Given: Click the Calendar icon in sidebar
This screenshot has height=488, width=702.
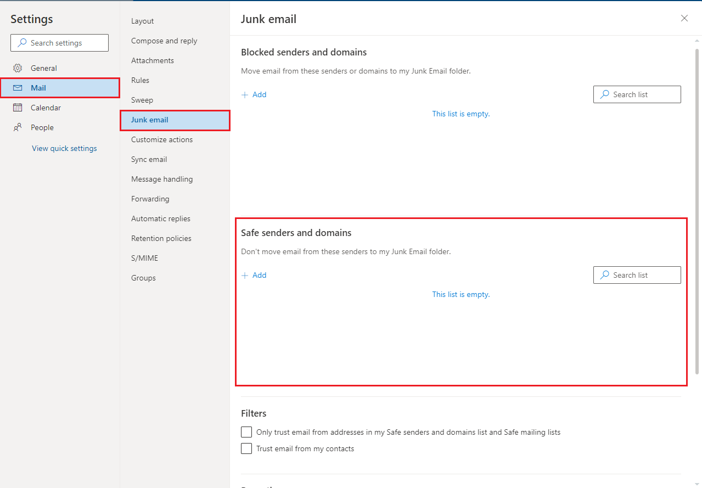Looking at the screenshot, I should (x=18, y=108).
